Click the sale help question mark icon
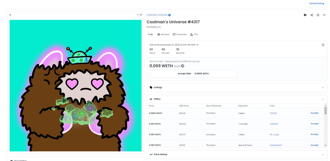The image size is (330, 161). [323, 45]
